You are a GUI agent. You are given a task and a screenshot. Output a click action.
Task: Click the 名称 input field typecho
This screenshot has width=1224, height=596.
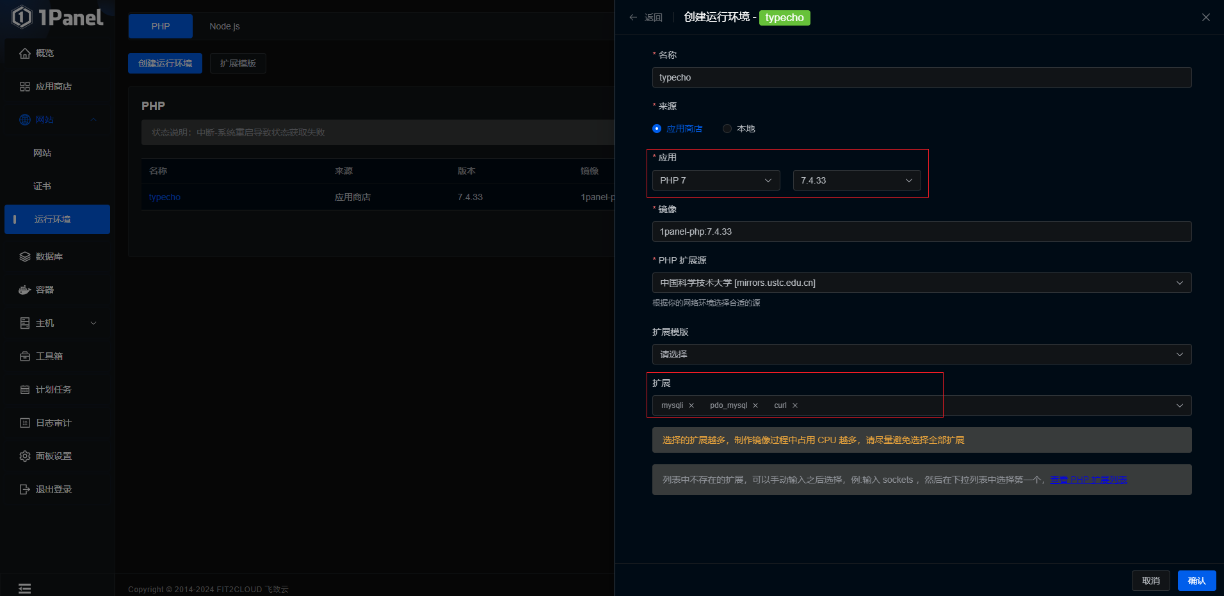pos(922,77)
